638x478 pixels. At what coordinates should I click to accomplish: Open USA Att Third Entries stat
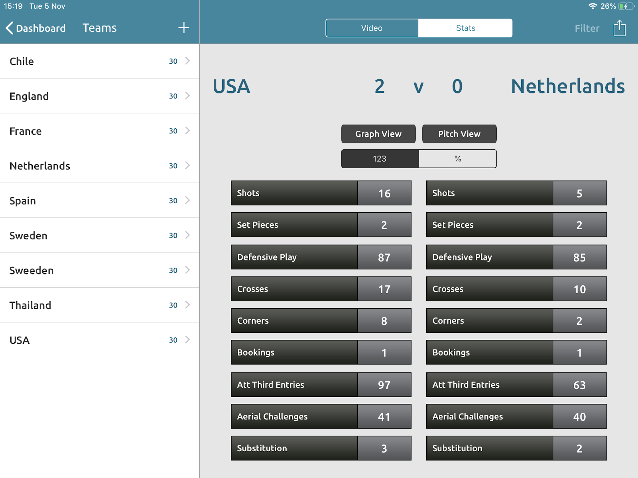[321, 385]
